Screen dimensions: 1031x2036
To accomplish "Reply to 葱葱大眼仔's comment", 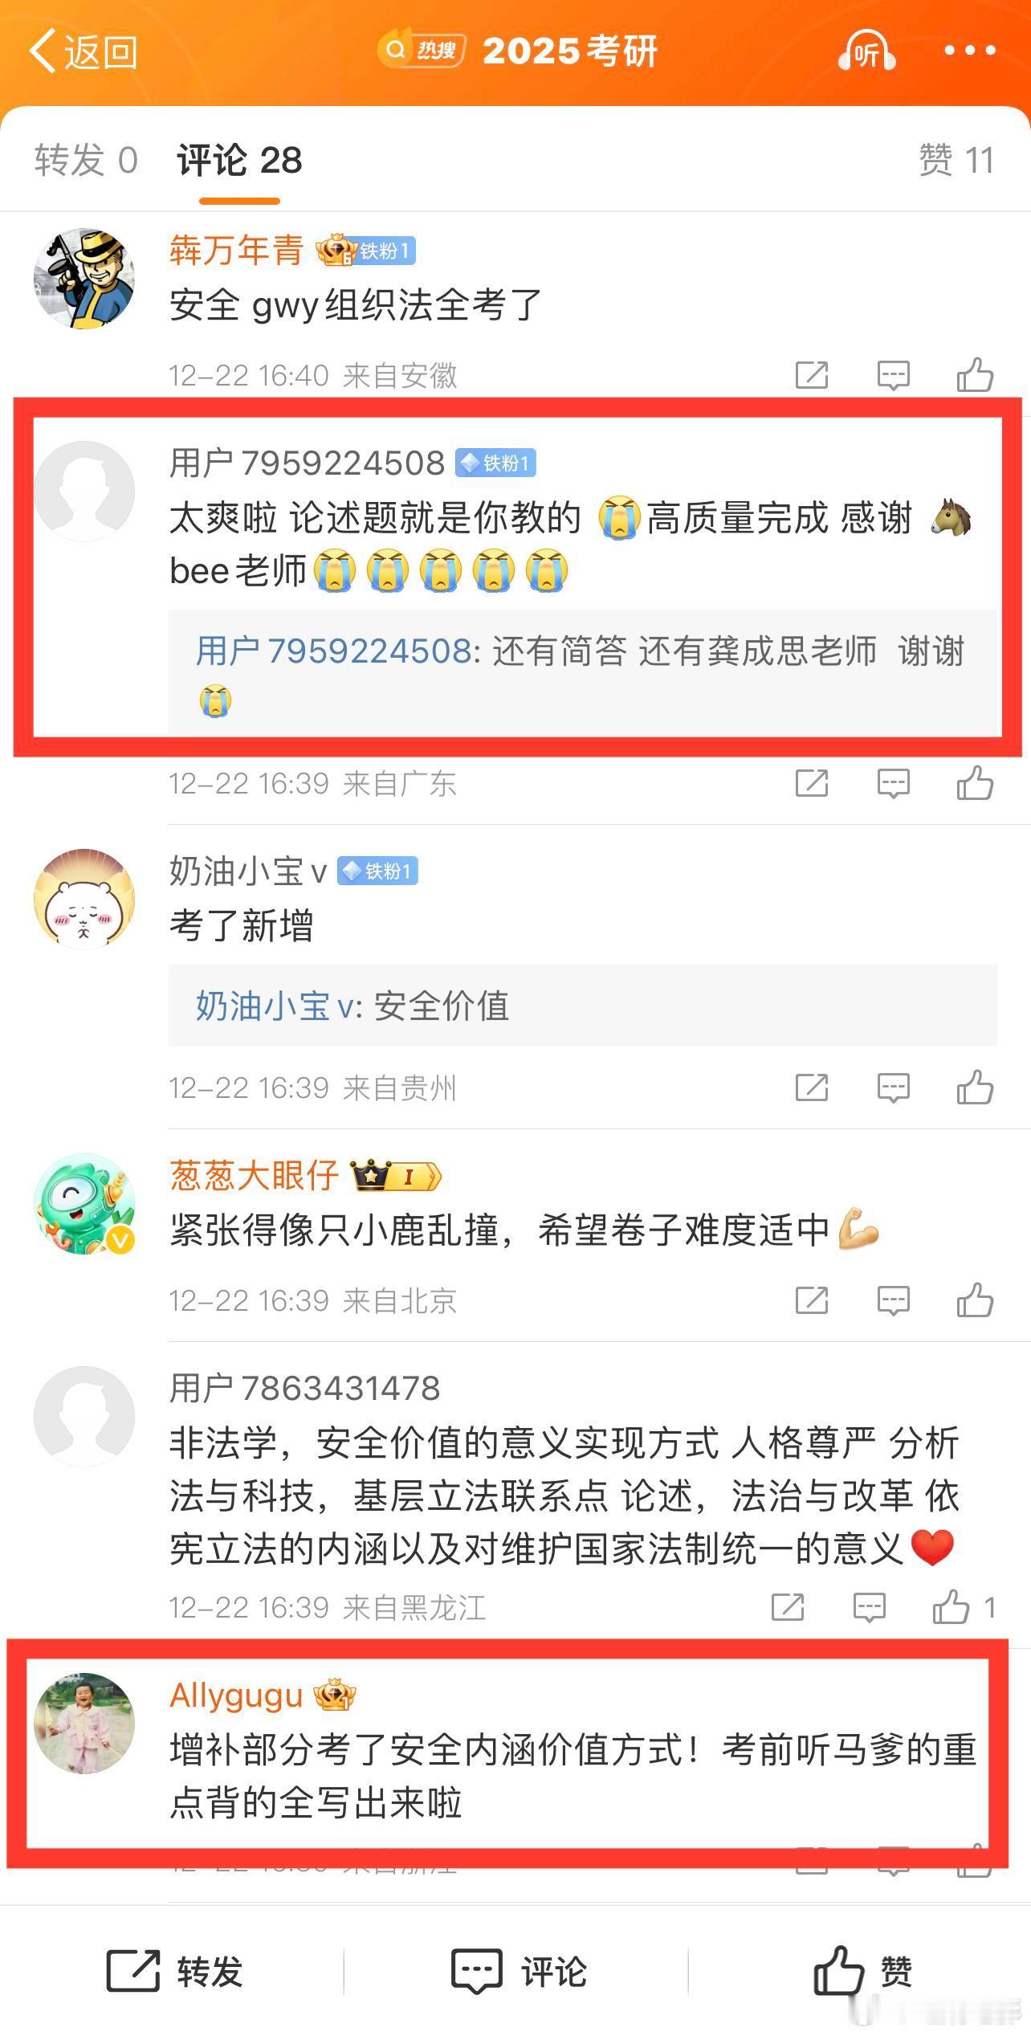I will click(x=893, y=1300).
